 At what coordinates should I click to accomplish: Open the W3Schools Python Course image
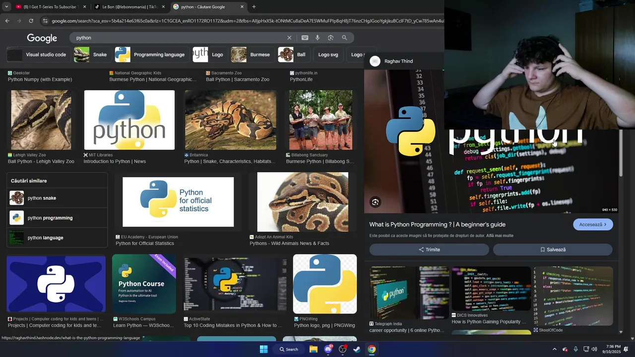[x=144, y=284]
